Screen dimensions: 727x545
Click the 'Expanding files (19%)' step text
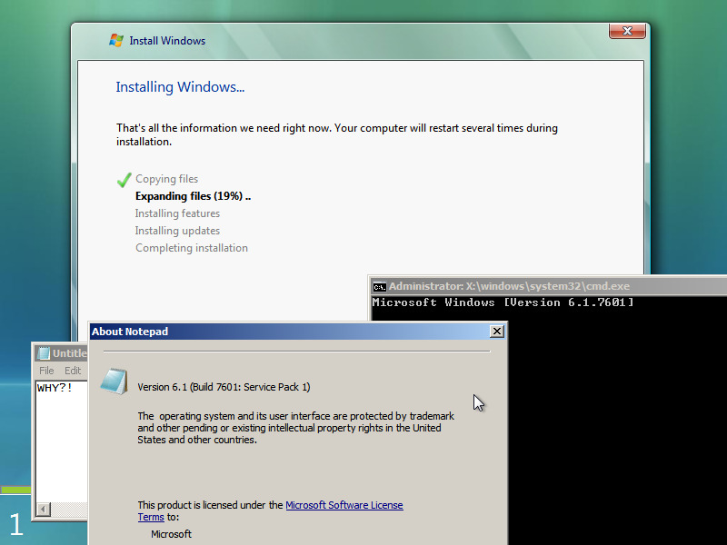[193, 196]
